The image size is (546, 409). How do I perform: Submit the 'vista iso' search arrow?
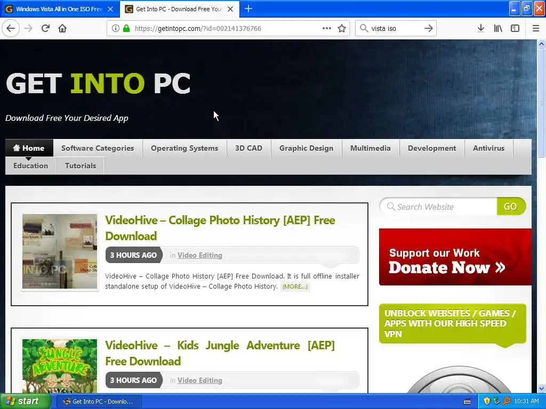(x=429, y=28)
